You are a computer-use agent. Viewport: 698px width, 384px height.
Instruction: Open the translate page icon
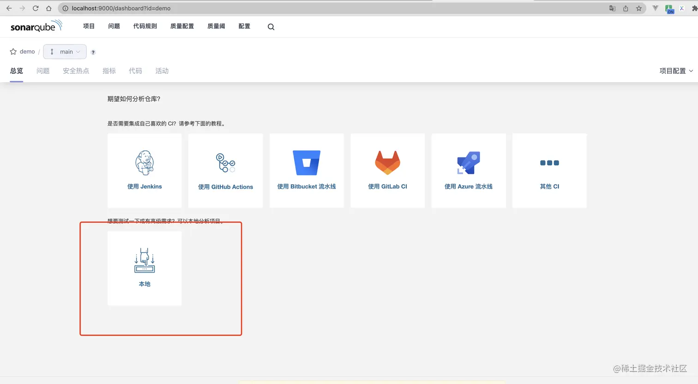pos(612,8)
